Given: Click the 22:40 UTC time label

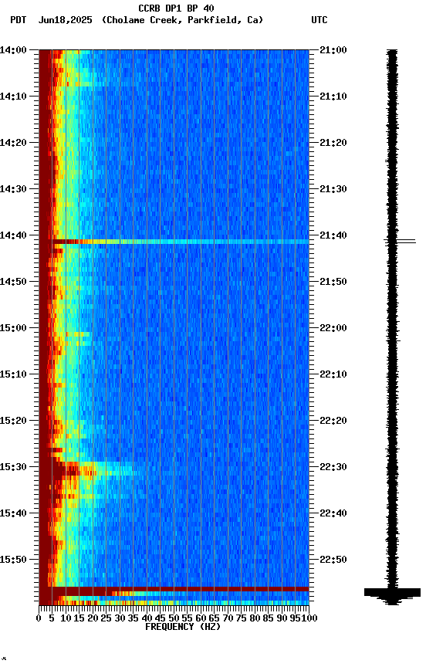Looking at the screenshot, I should pyautogui.click(x=333, y=513).
